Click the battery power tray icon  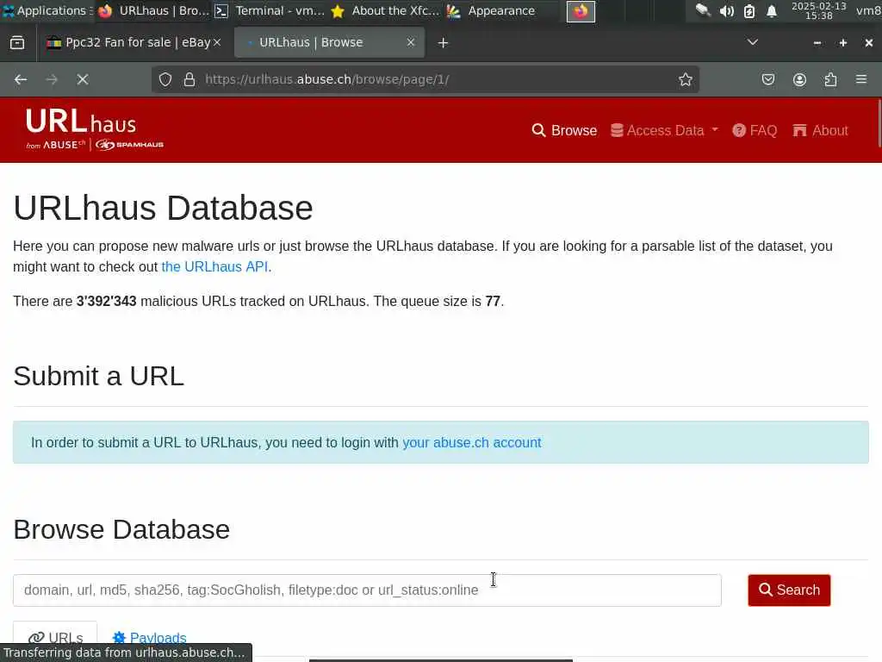point(749,11)
